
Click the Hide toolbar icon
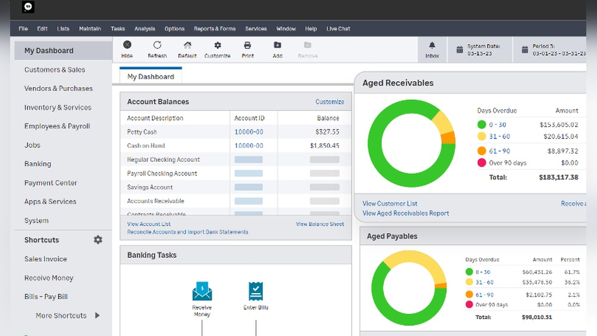[x=127, y=45]
